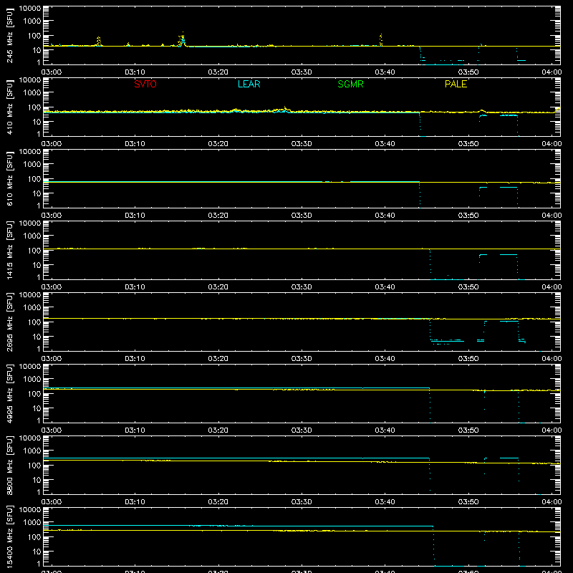Click 03:50 time label below 1415 MHz plot
This screenshot has width=573, height=573.
468,287
